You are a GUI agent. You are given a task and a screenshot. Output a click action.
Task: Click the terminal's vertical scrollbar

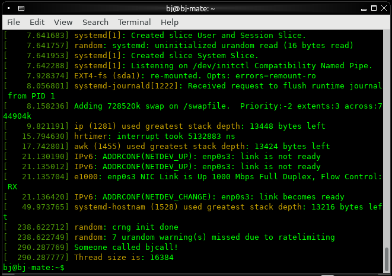[x=388, y=148]
